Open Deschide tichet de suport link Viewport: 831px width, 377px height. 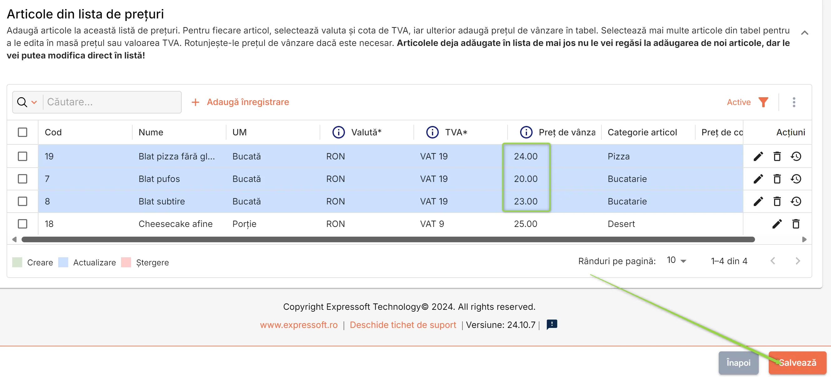[403, 325]
